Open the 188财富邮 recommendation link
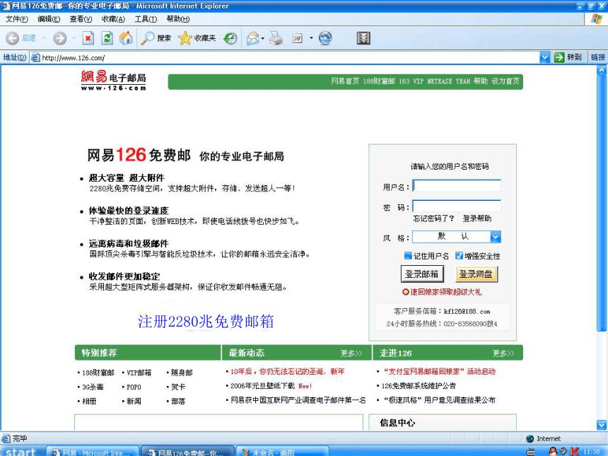The image size is (608, 456). [x=98, y=373]
